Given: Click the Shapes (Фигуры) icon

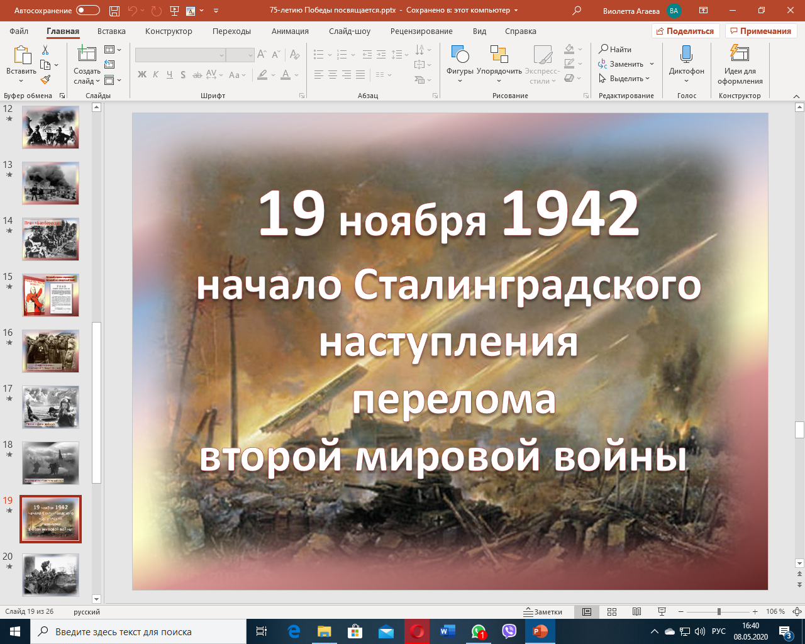Looking at the screenshot, I should coord(460,55).
